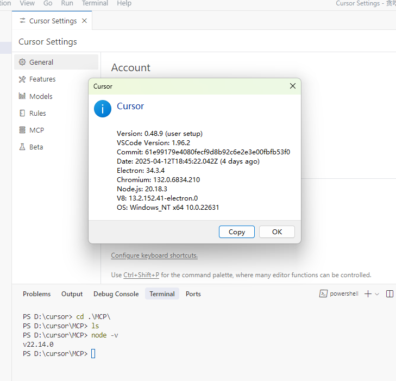Viewport: 396px width, 381px height.
Task: Switch to the Output panel tab
Action: 72,294
